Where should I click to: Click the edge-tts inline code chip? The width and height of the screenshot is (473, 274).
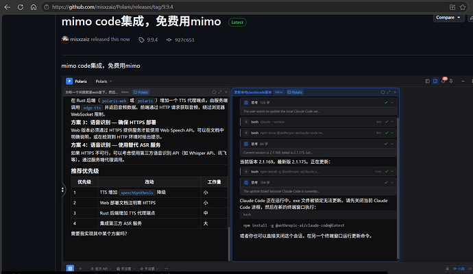[92, 108]
